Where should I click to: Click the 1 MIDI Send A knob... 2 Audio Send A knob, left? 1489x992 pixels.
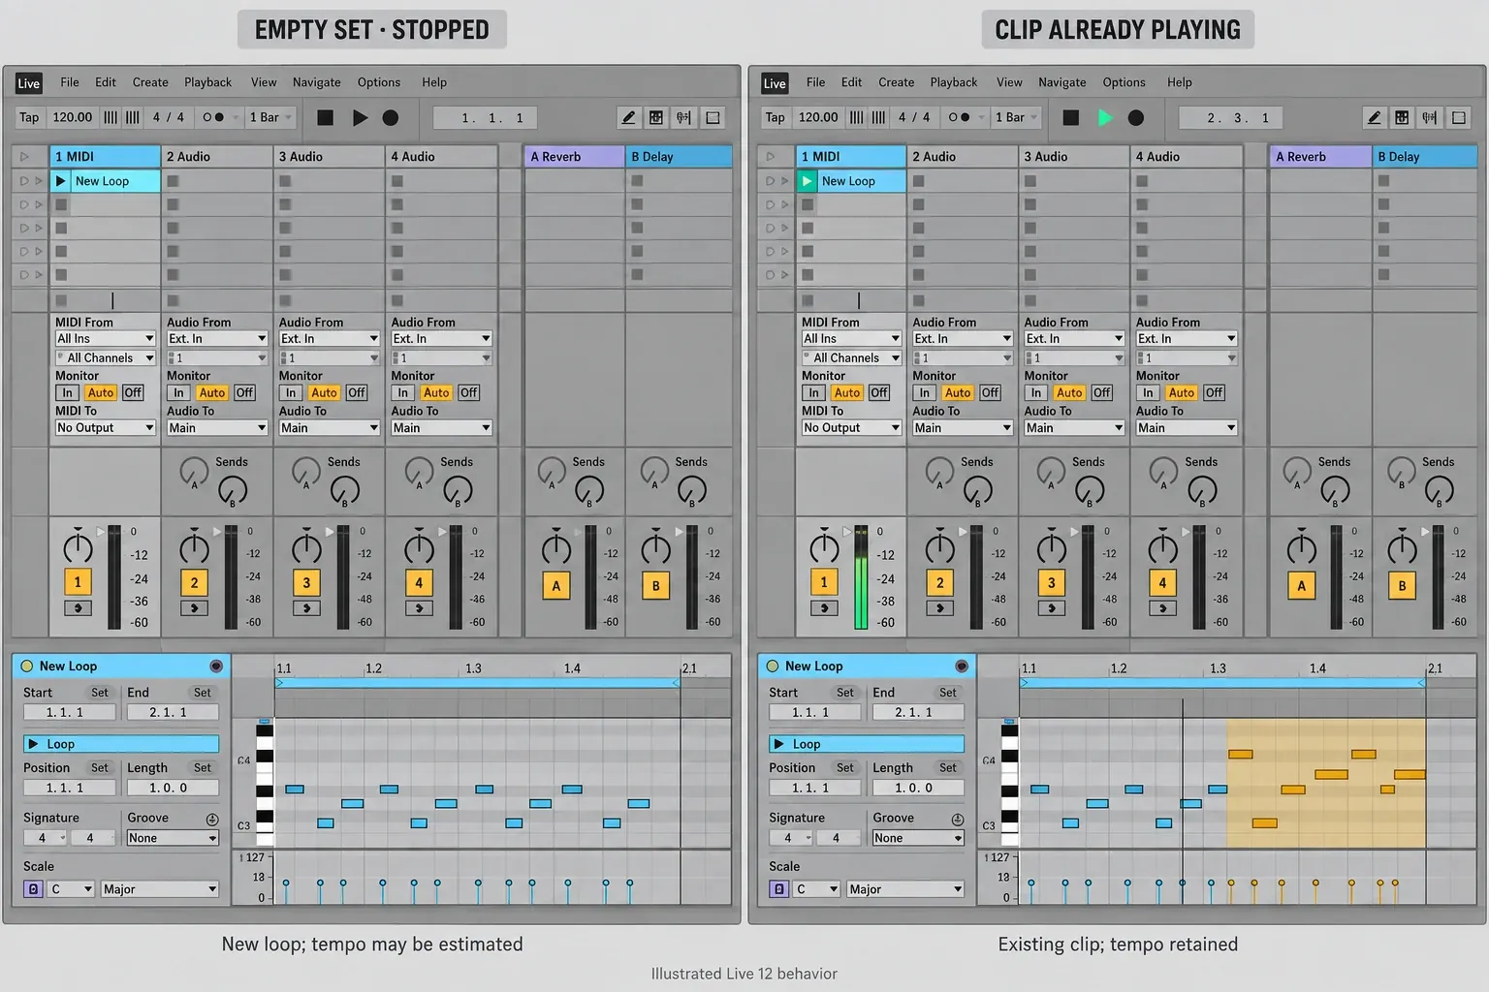(x=194, y=471)
